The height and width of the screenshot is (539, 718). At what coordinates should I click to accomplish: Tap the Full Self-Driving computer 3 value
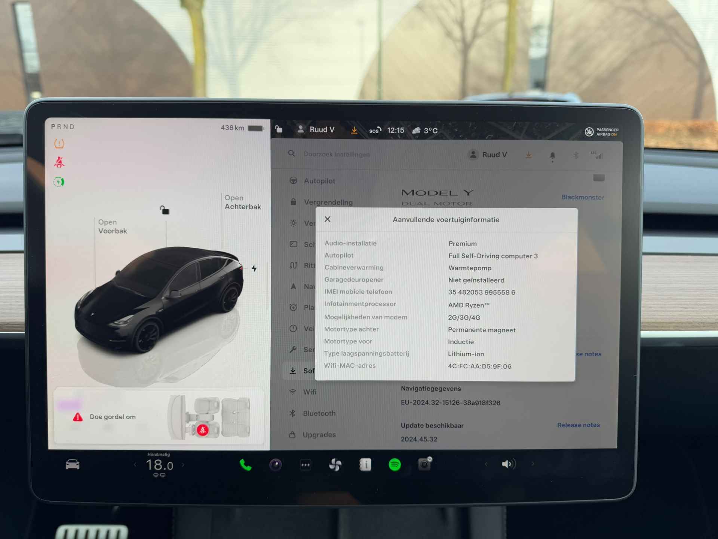pos(493,256)
